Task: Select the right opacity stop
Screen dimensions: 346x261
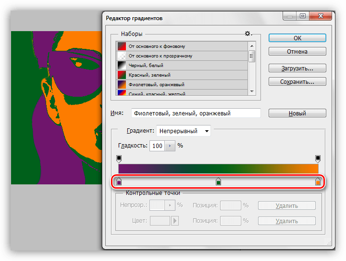Action: tap(318, 159)
